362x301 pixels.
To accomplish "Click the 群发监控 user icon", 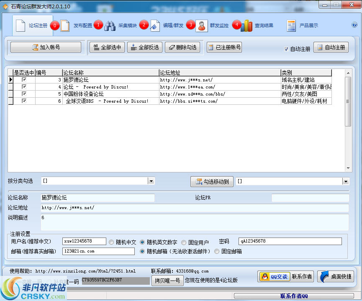I will pyautogui.click(x=202, y=25).
